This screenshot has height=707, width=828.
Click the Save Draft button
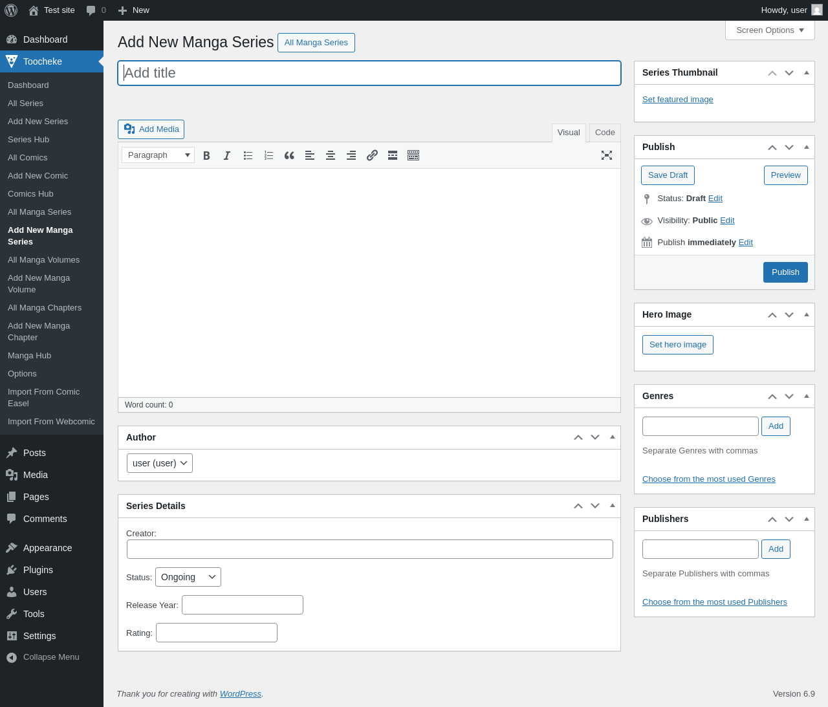click(x=668, y=175)
